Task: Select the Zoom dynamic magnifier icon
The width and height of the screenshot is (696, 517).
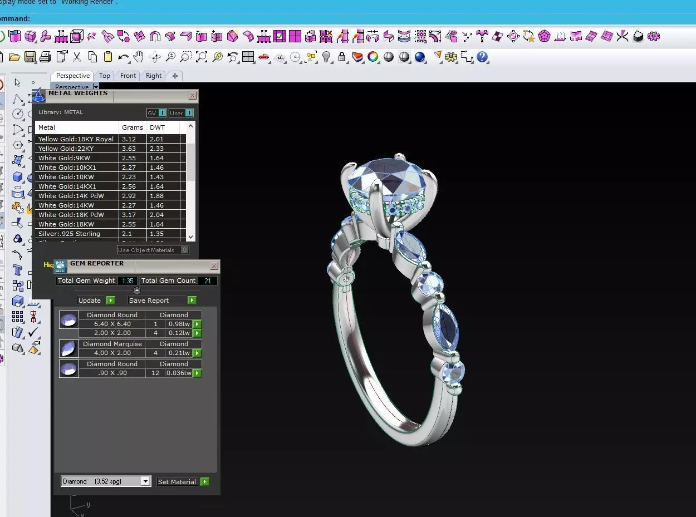Action: pyautogui.click(x=170, y=57)
